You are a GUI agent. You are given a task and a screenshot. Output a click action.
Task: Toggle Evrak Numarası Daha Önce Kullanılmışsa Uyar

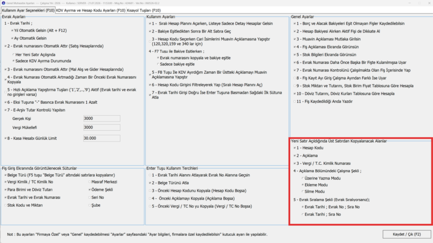click(x=295, y=62)
